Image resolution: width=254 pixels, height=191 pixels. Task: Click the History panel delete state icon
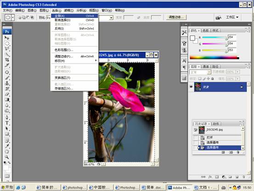238,152
